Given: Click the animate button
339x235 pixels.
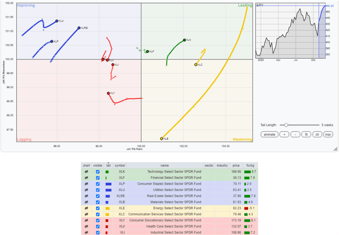Looking at the screenshot, I should [269, 134].
